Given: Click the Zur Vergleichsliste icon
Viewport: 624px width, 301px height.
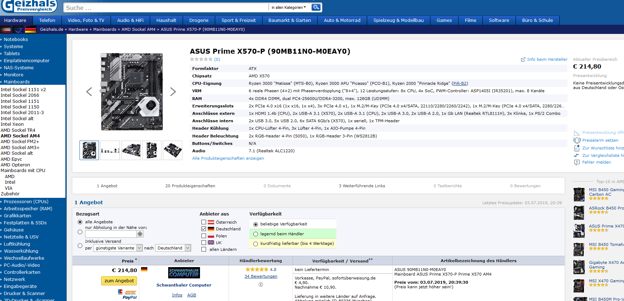Looking at the screenshot, I should pos(577,155).
